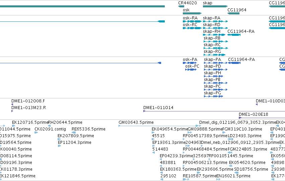Click the skap gene feature
This screenshot has height=181, width=285.
(215, 6)
